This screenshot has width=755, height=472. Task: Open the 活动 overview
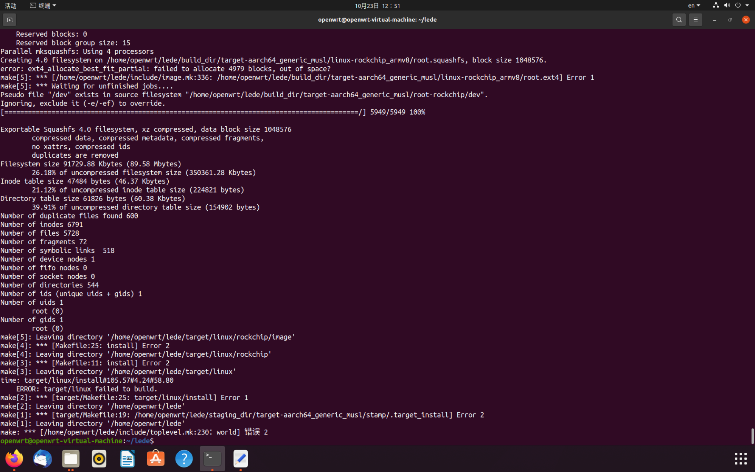coord(11,5)
